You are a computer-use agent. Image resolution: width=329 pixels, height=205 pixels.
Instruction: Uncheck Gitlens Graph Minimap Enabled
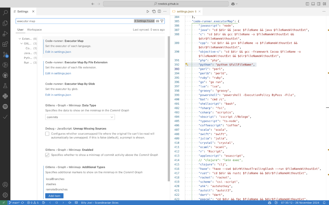pyautogui.click(x=47, y=155)
